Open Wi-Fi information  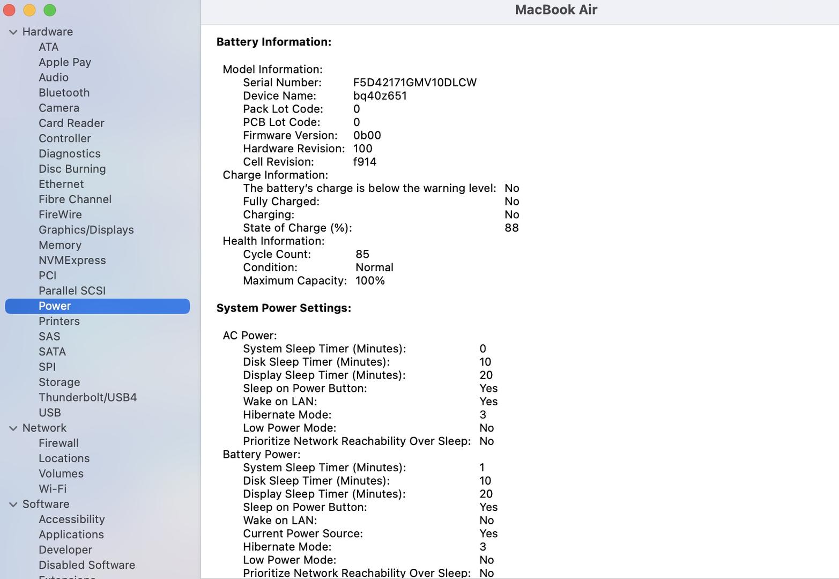pos(53,489)
